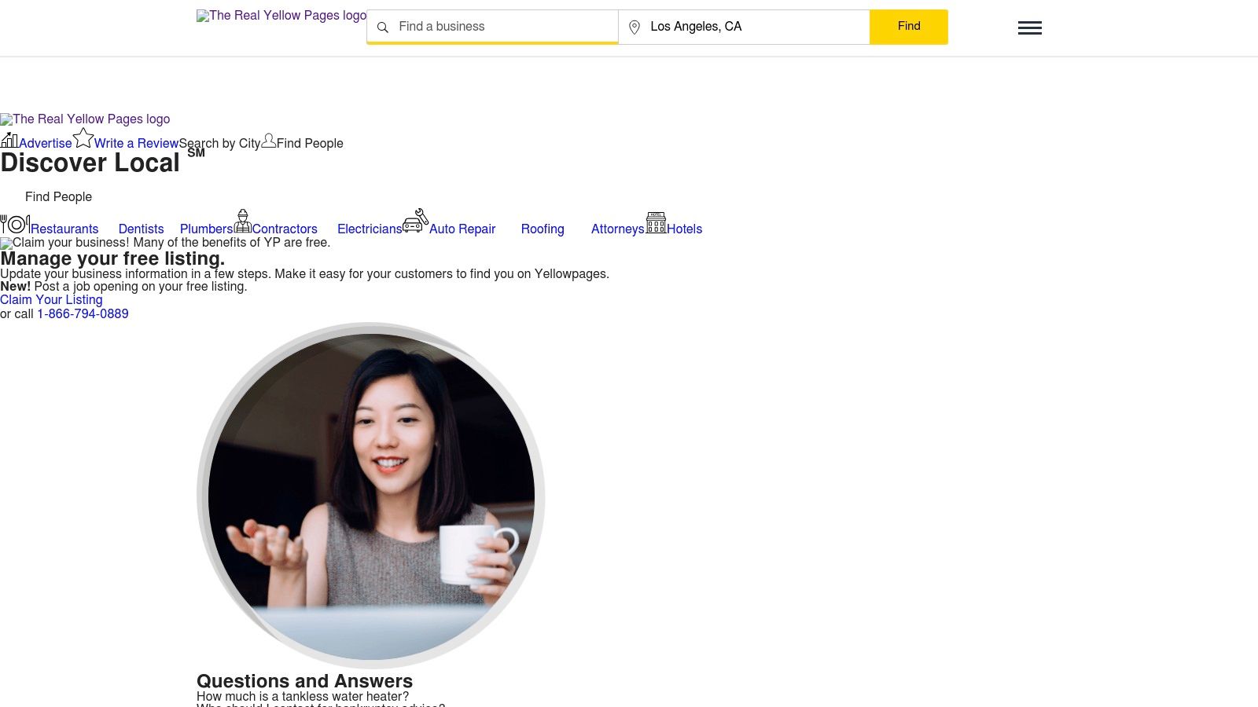Image resolution: width=1258 pixels, height=707 pixels.
Task: Open the Find People section
Action: pyautogui.click(x=58, y=196)
